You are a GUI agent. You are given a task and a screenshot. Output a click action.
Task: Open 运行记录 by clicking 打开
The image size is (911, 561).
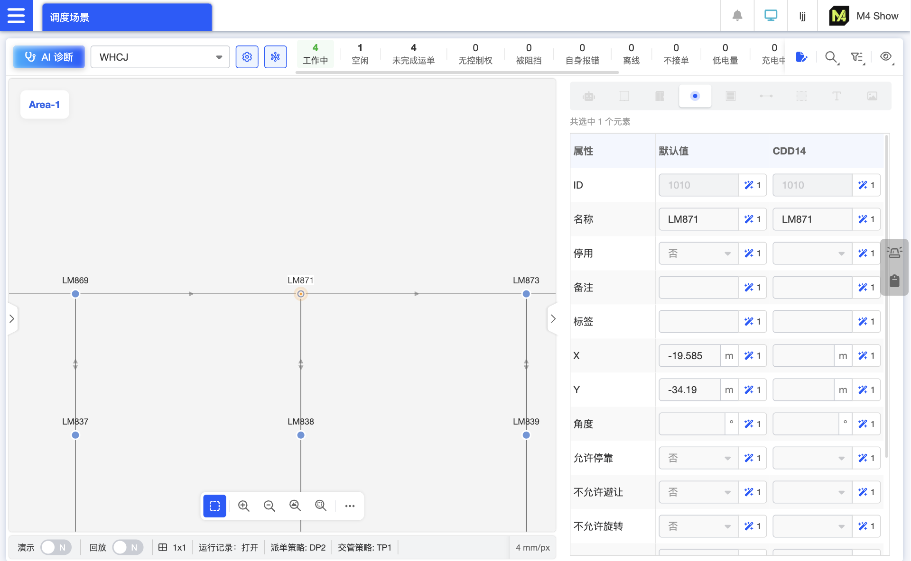[x=251, y=547]
